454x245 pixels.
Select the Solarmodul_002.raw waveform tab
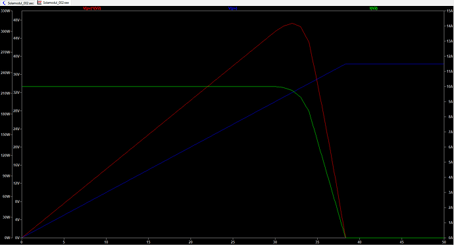tap(53, 3)
